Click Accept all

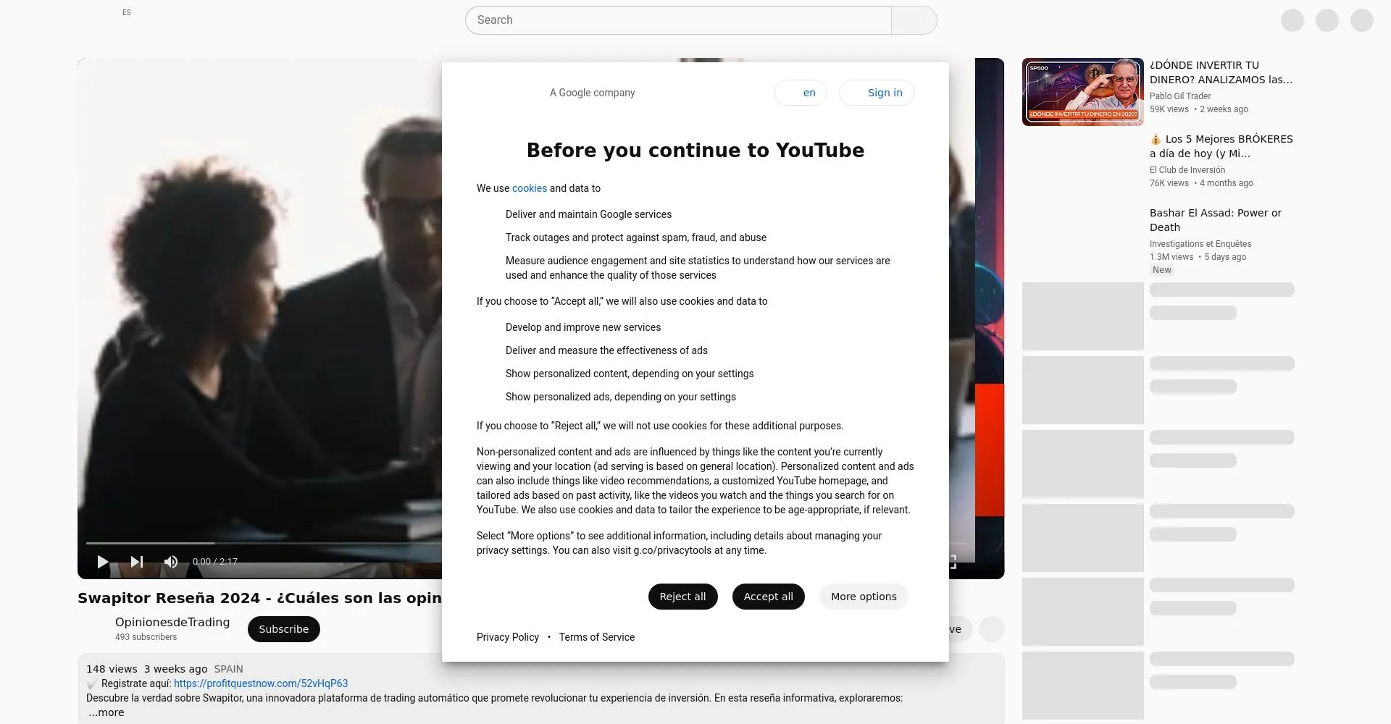769,597
